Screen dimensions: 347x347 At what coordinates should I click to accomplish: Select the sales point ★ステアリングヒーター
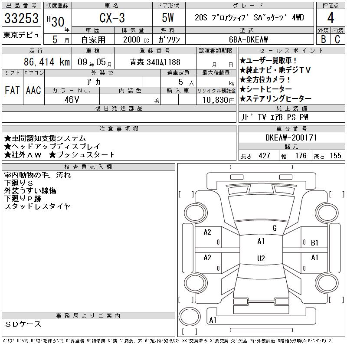click(x=275, y=99)
